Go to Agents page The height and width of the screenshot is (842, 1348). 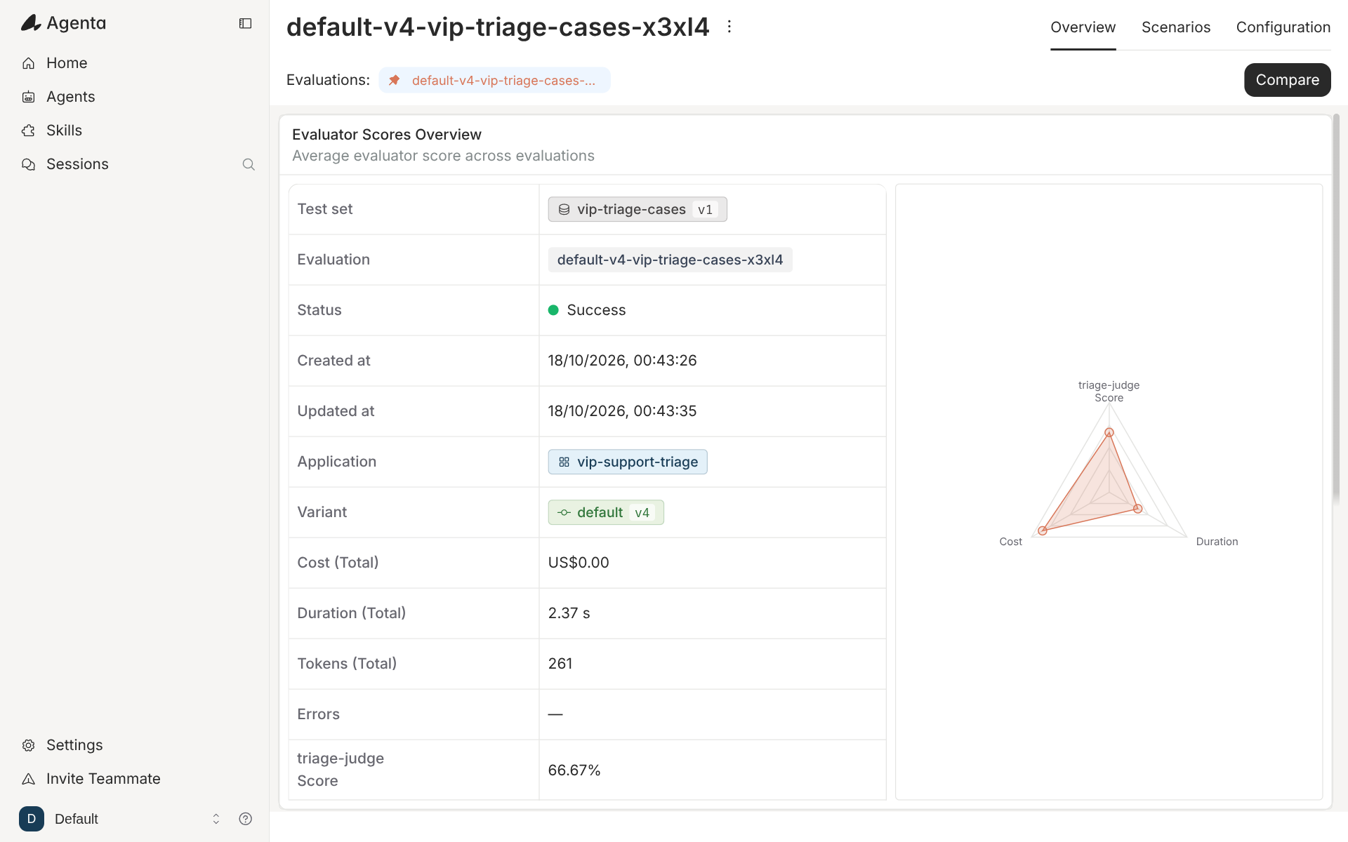pos(70,97)
